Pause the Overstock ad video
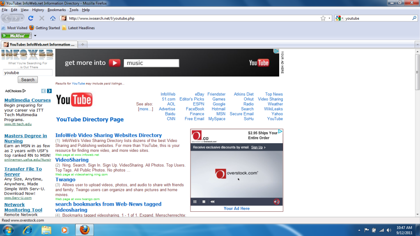The width and height of the screenshot is (420, 236). tap(195, 202)
